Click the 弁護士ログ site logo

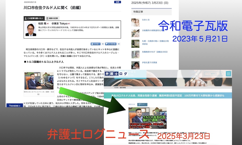tap(116, 74)
